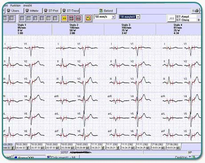Click the yellow waveform comparison icon
This screenshot has height=163, width=205.
coord(88,18)
